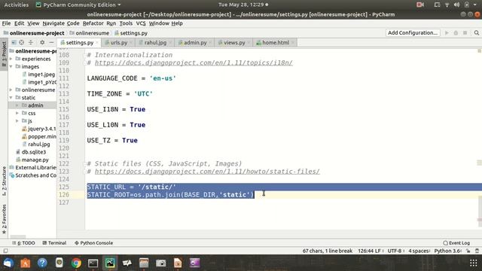Expand the onlineresume folder in tree
Screen dimensions: 482x271
(x=11, y=90)
